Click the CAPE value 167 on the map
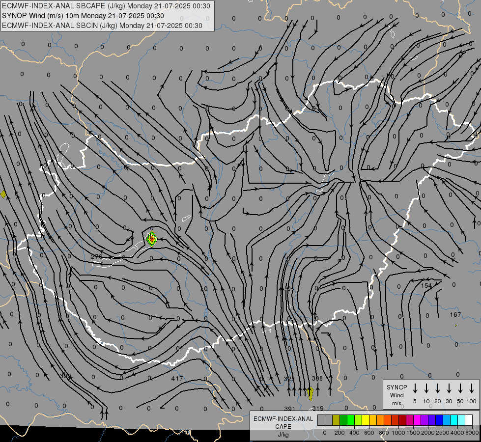 455,314
